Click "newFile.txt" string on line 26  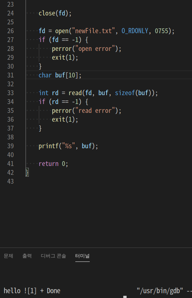(93, 31)
